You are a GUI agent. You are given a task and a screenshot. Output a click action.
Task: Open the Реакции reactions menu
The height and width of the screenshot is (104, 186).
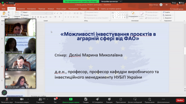(x=109, y=100)
